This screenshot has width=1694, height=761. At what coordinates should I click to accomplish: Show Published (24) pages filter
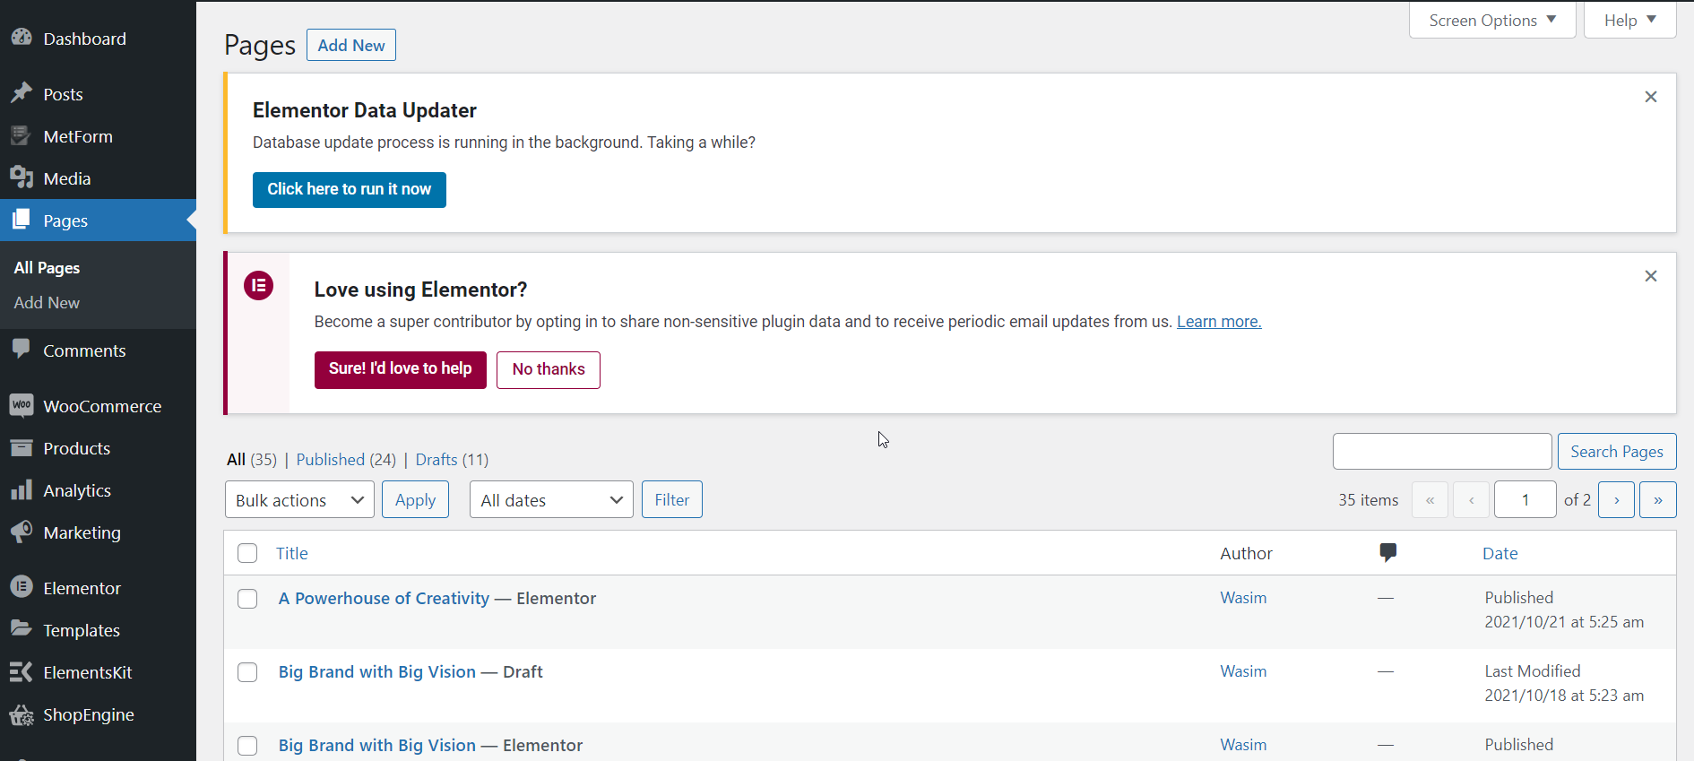tap(346, 460)
